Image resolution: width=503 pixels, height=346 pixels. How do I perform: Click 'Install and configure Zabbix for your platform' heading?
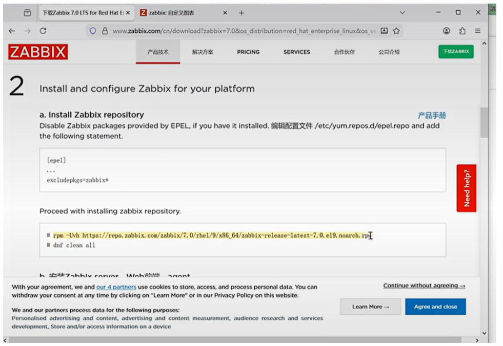[x=147, y=89]
